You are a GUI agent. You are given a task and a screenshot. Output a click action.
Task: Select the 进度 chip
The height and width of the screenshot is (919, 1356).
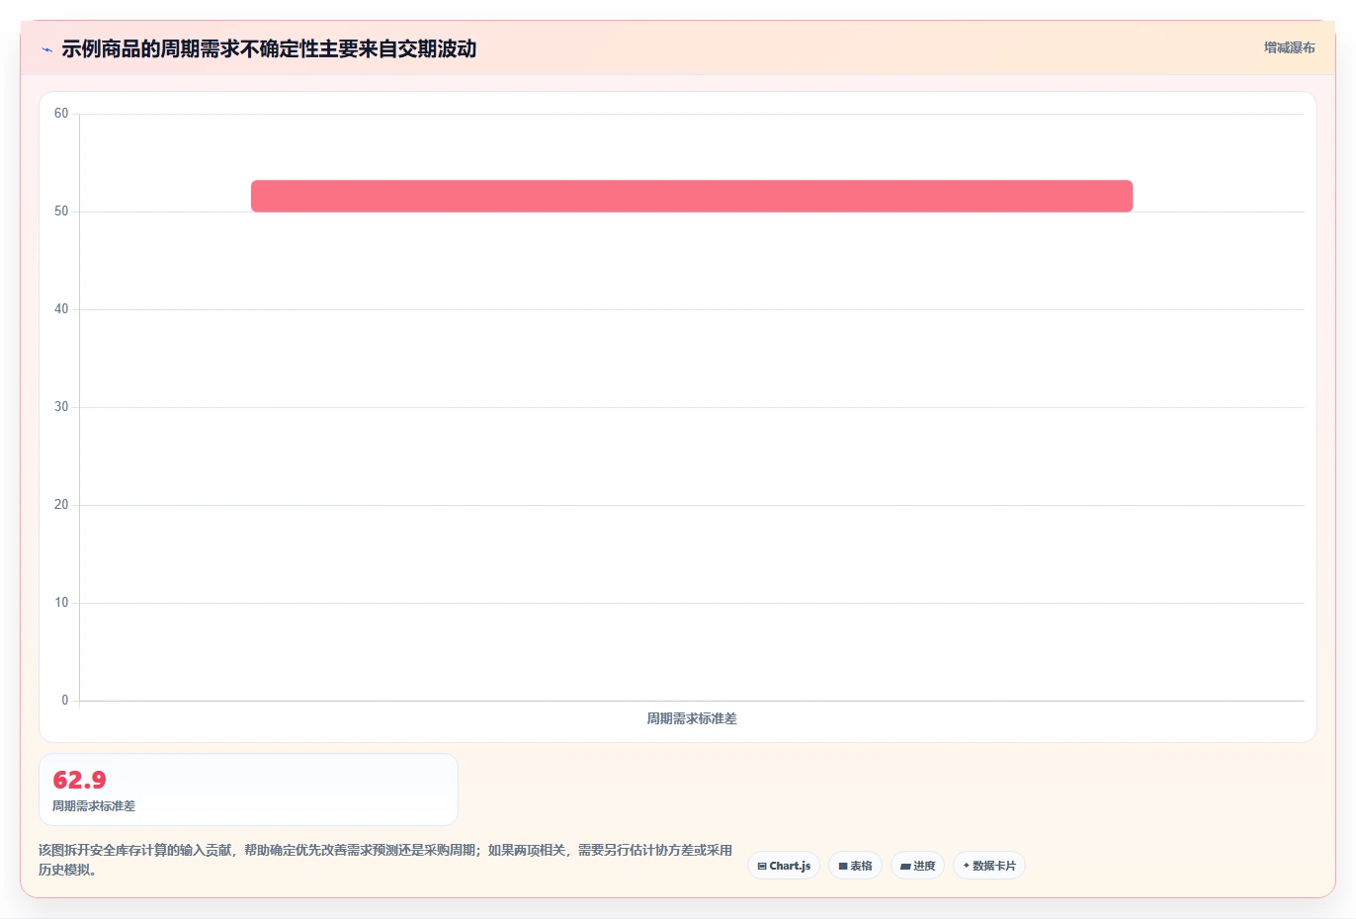(x=917, y=866)
